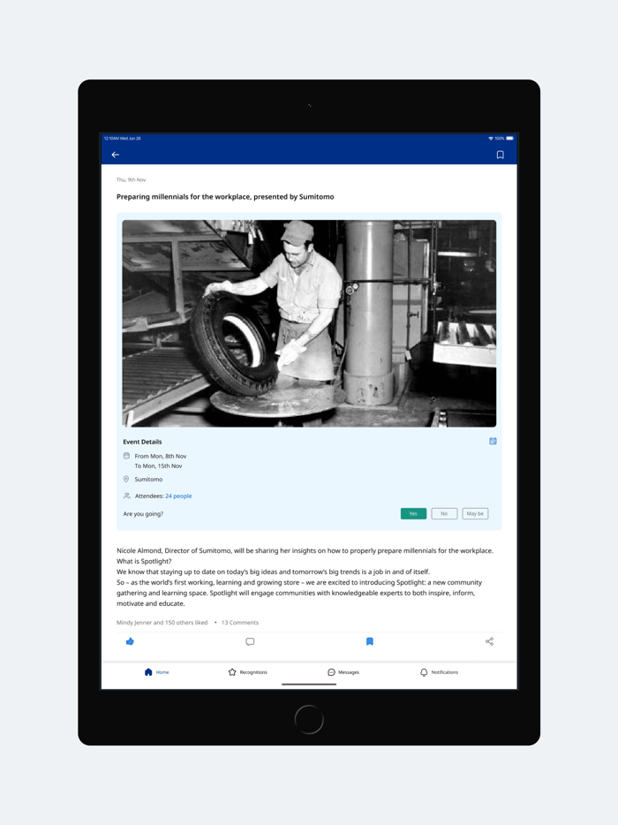Check the Wi-Fi icon in the status bar
Viewport: 618px width, 825px height.
(491, 139)
